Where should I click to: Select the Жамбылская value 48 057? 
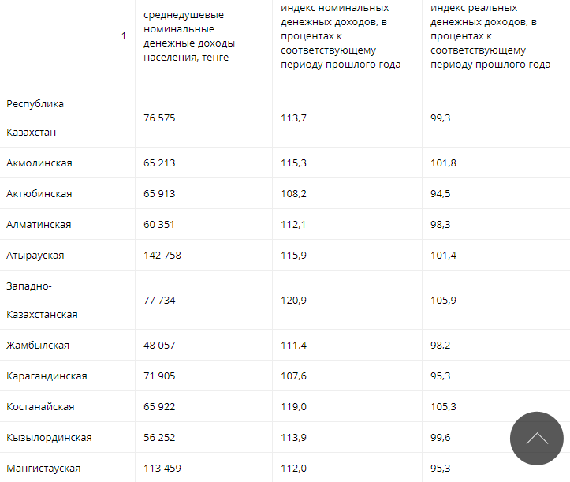[x=159, y=346]
